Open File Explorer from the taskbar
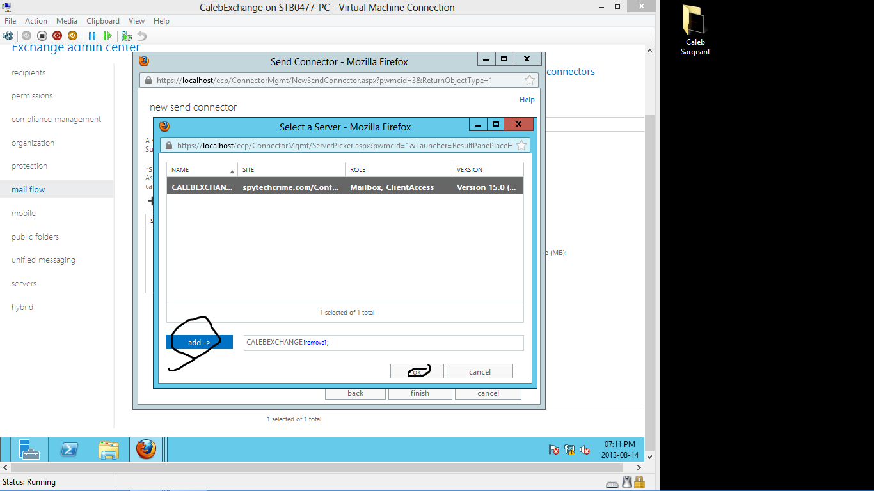This screenshot has height=491, width=874. [109, 449]
